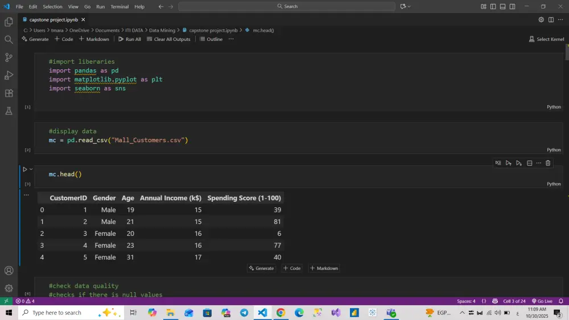Open the Testing flask view
The width and height of the screenshot is (569, 320).
[x=9, y=111]
